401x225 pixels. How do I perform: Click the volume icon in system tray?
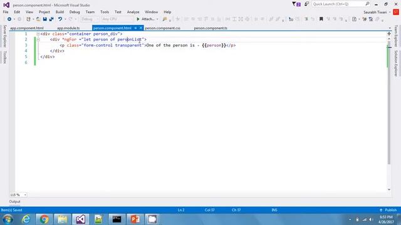(371, 219)
